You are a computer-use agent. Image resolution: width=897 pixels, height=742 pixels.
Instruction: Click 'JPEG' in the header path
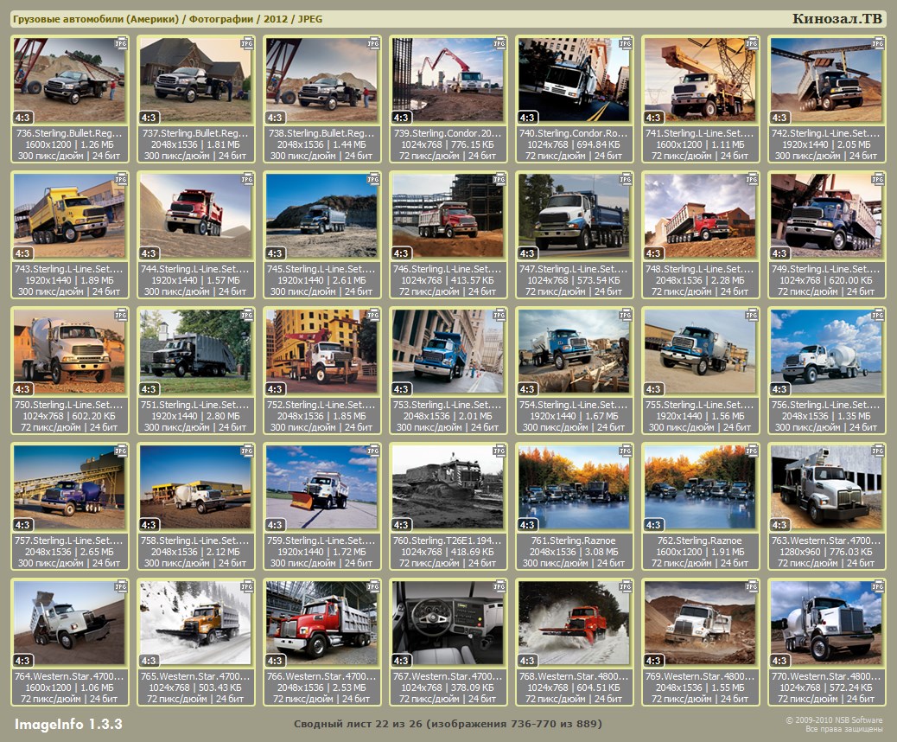310,19
